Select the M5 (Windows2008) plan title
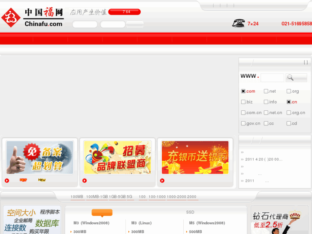The width and height of the screenshot is (312, 234). coord(207,223)
